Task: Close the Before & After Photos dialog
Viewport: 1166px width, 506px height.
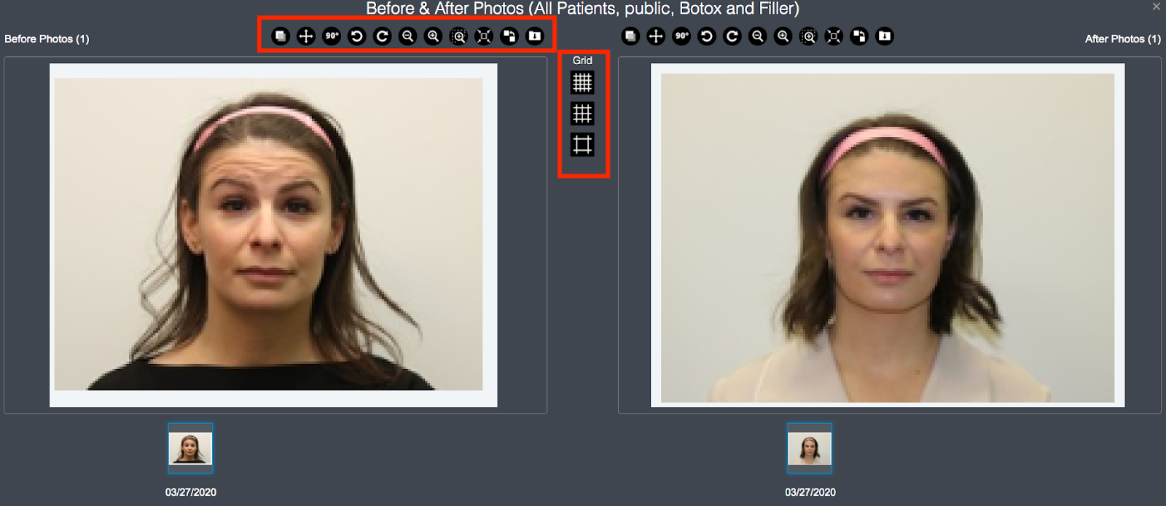Action: coord(1156,7)
